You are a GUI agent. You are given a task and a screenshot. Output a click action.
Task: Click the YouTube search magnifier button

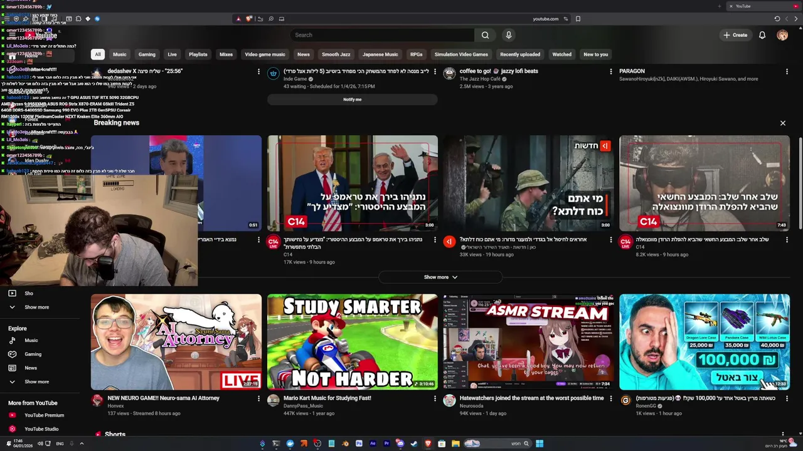coord(485,35)
